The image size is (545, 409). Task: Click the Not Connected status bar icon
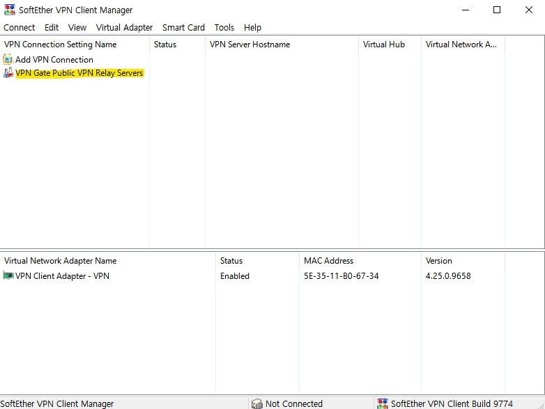257,404
